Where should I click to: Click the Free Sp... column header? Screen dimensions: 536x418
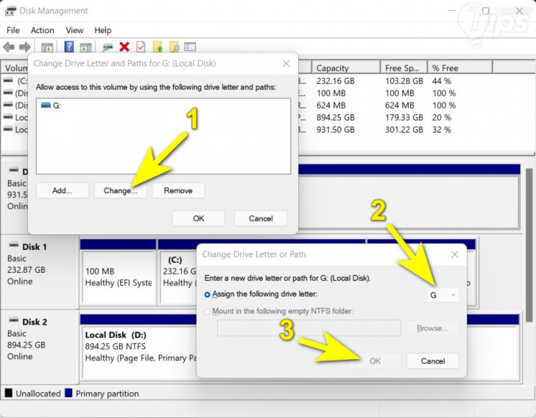pos(403,68)
